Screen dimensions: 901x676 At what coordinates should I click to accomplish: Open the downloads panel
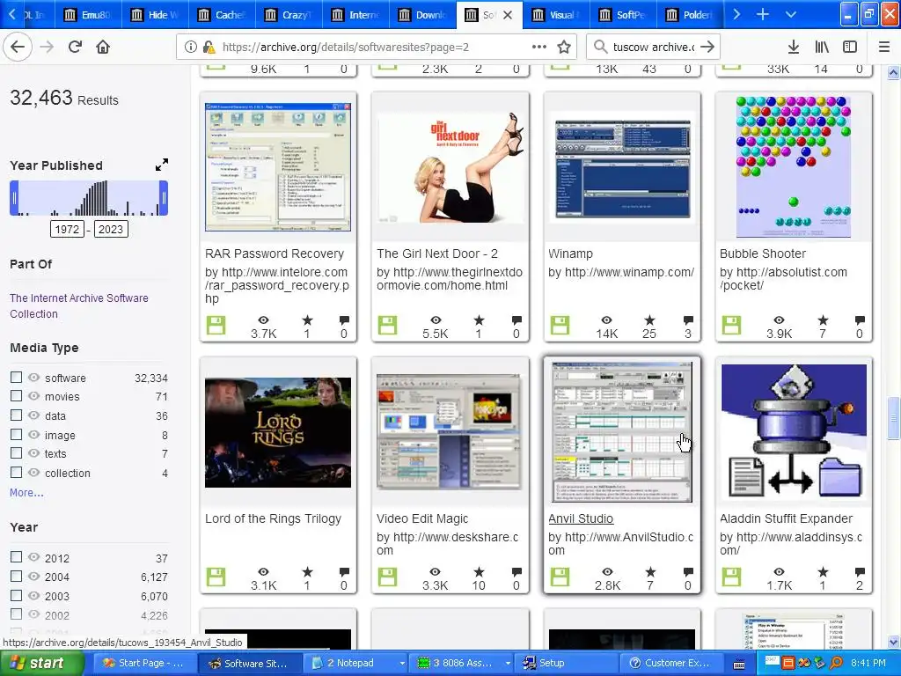793,48
